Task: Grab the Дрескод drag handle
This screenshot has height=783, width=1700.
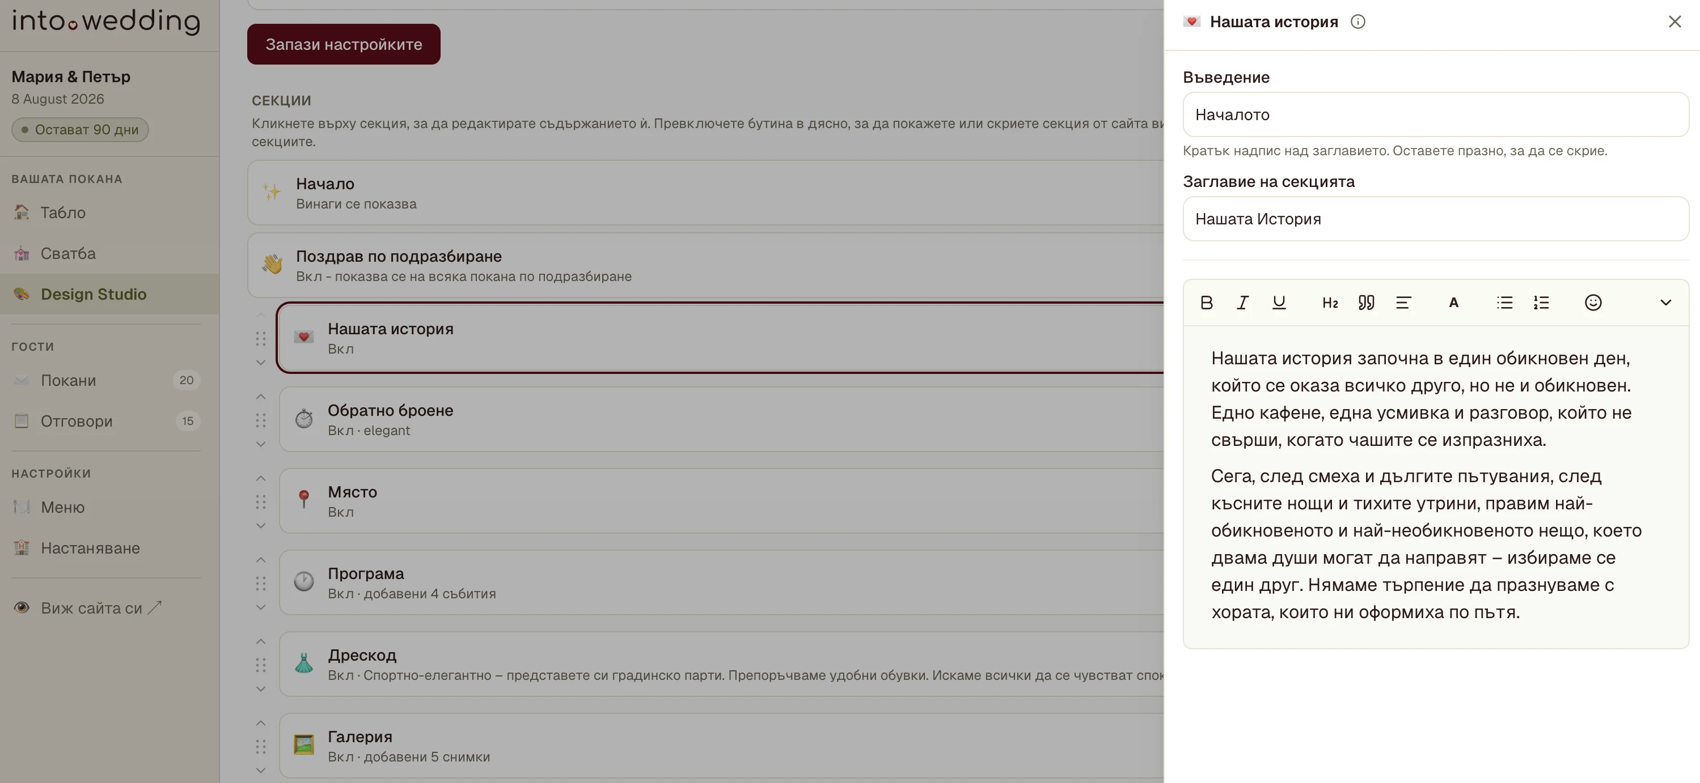Action: click(261, 665)
